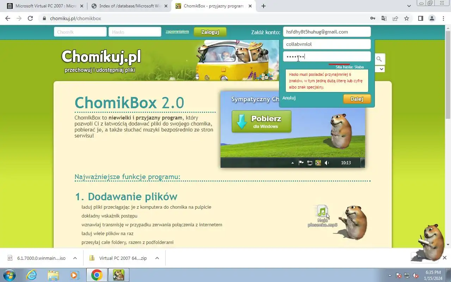This screenshot has width=451, height=282.
Task: Bookmark this page with the star icon
Action: (407, 18)
